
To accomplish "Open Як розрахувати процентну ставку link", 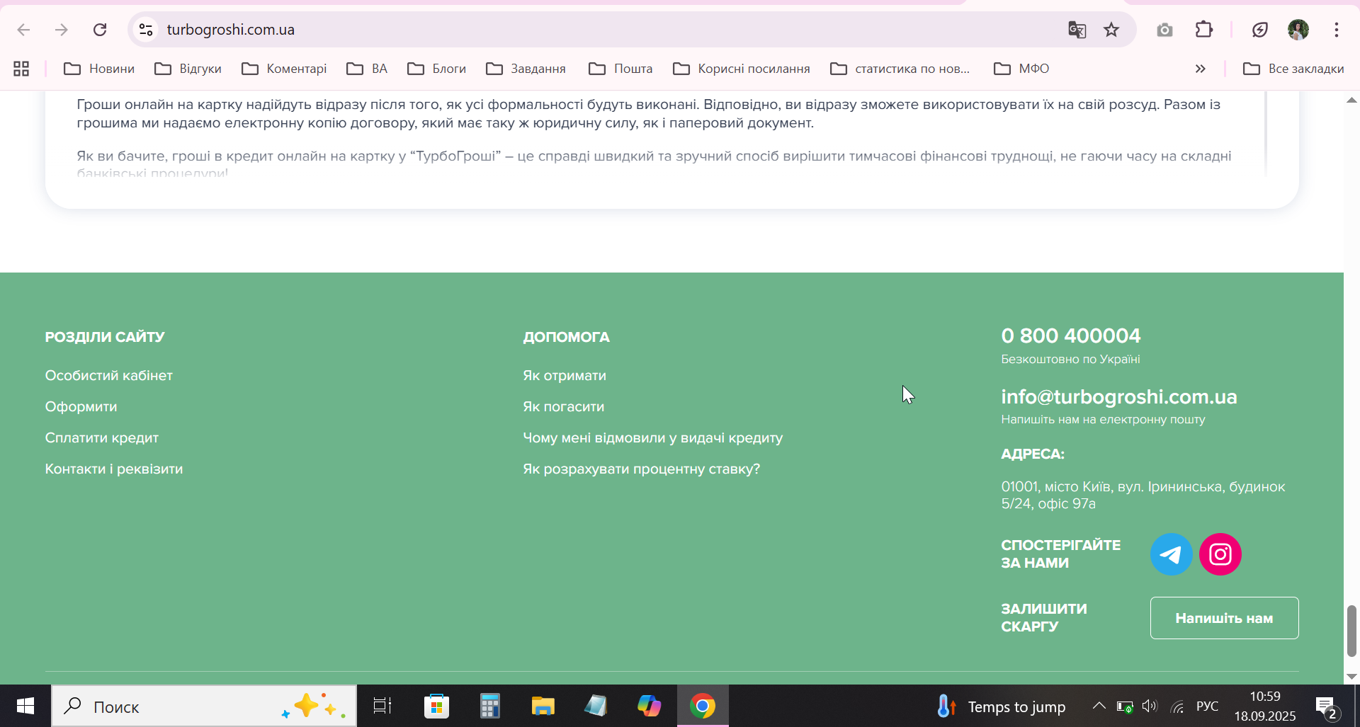I will [641, 469].
